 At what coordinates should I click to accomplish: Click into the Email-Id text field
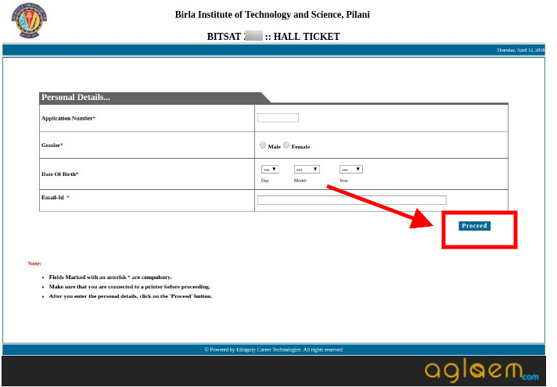352,200
